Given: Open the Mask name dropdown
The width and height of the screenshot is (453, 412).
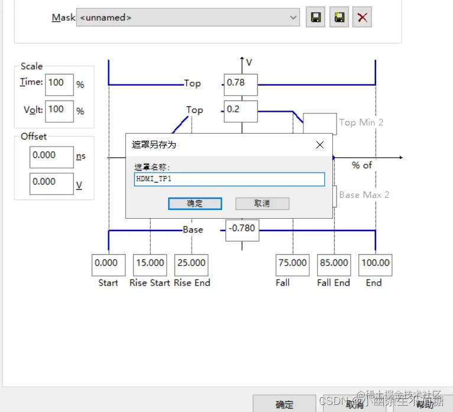Looking at the screenshot, I should pos(188,17).
